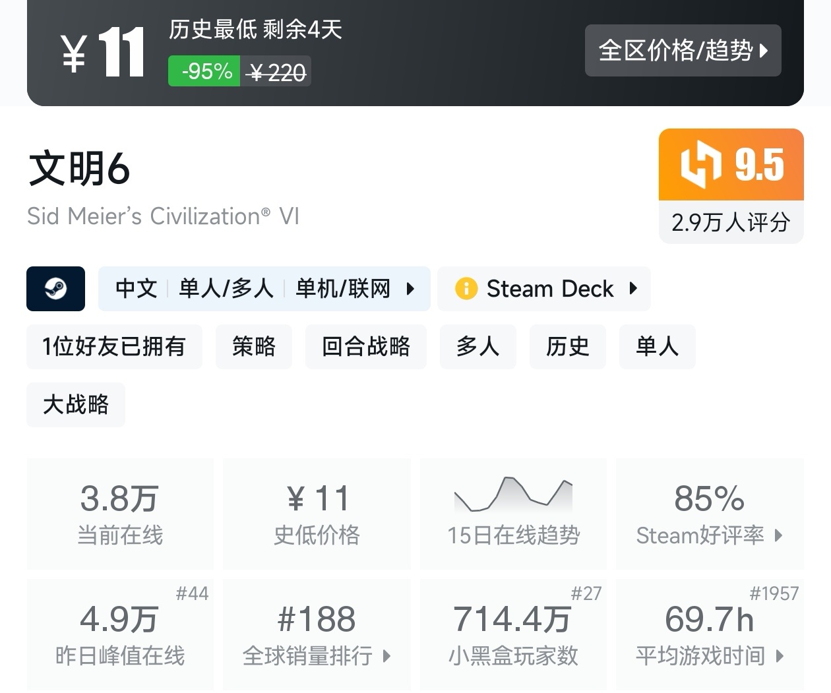Image resolution: width=831 pixels, height=693 pixels.
Task: Select the 策略 tag
Action: pyautogui.click(x=254, y=346)
